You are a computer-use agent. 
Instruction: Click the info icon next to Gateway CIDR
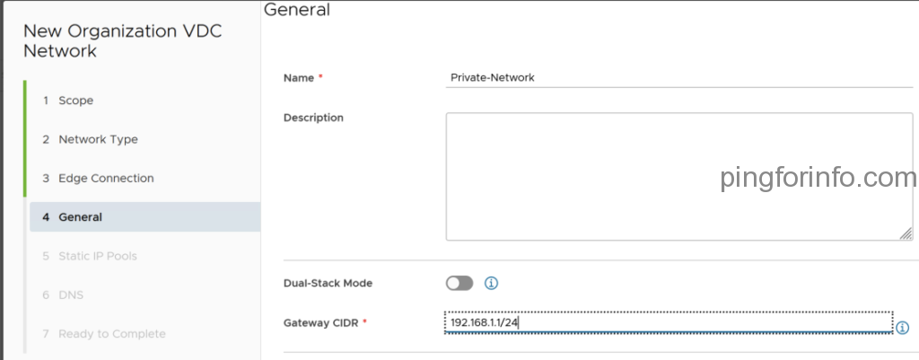click(903, 328)
